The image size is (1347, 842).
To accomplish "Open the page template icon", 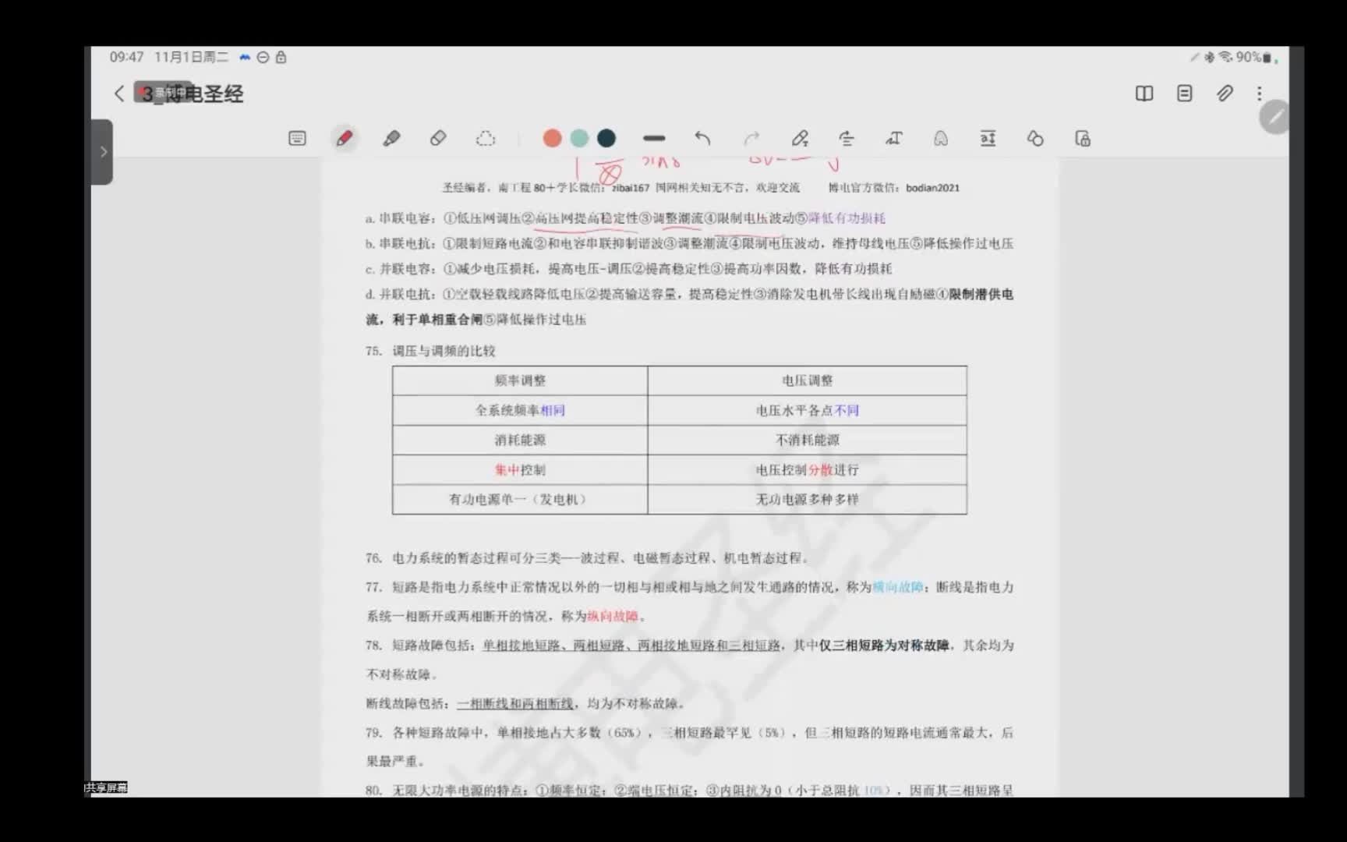I will pos(1184,94).
